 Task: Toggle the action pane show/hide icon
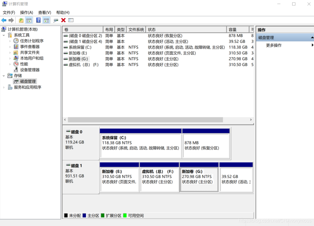(46, 20)
